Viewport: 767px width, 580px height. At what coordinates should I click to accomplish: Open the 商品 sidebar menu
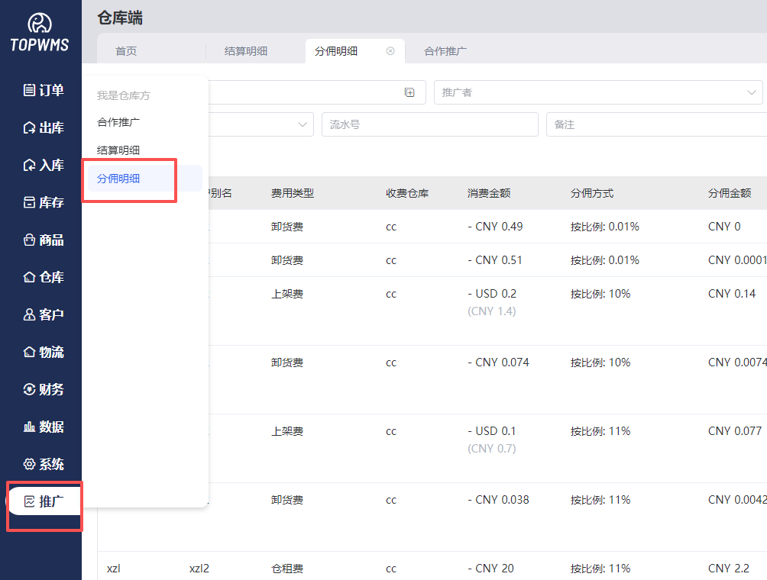coord(43,240)
